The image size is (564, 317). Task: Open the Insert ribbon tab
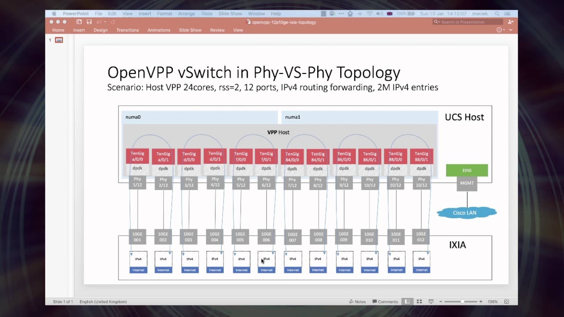click(x=79, y=30)
